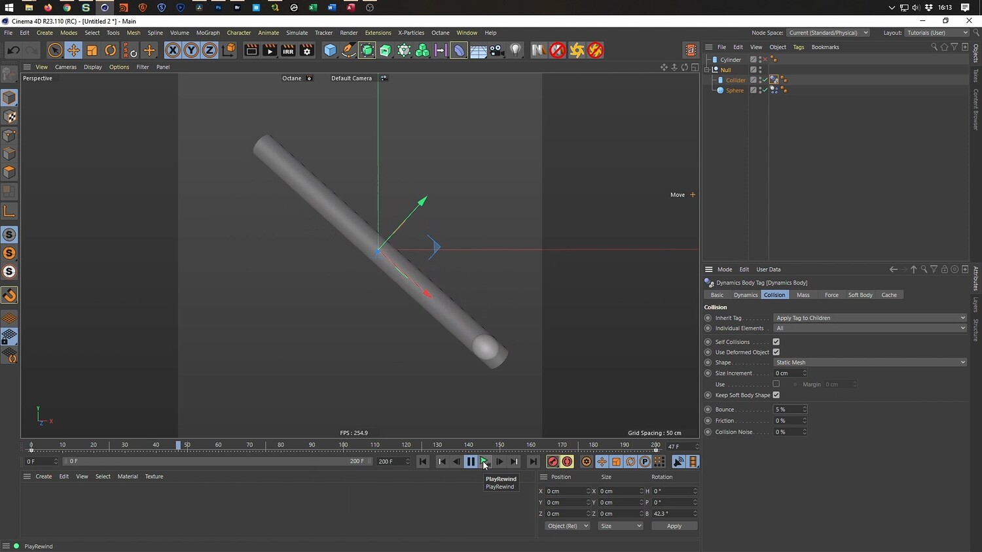Image resolution: width=982 pixels, height=552 pixels.
Task: Click the Apply button in coordinates panel
Action: click(674, 526)
